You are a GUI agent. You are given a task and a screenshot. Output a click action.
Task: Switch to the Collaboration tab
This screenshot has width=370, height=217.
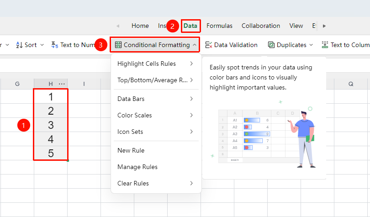click(x=261, y=26)
